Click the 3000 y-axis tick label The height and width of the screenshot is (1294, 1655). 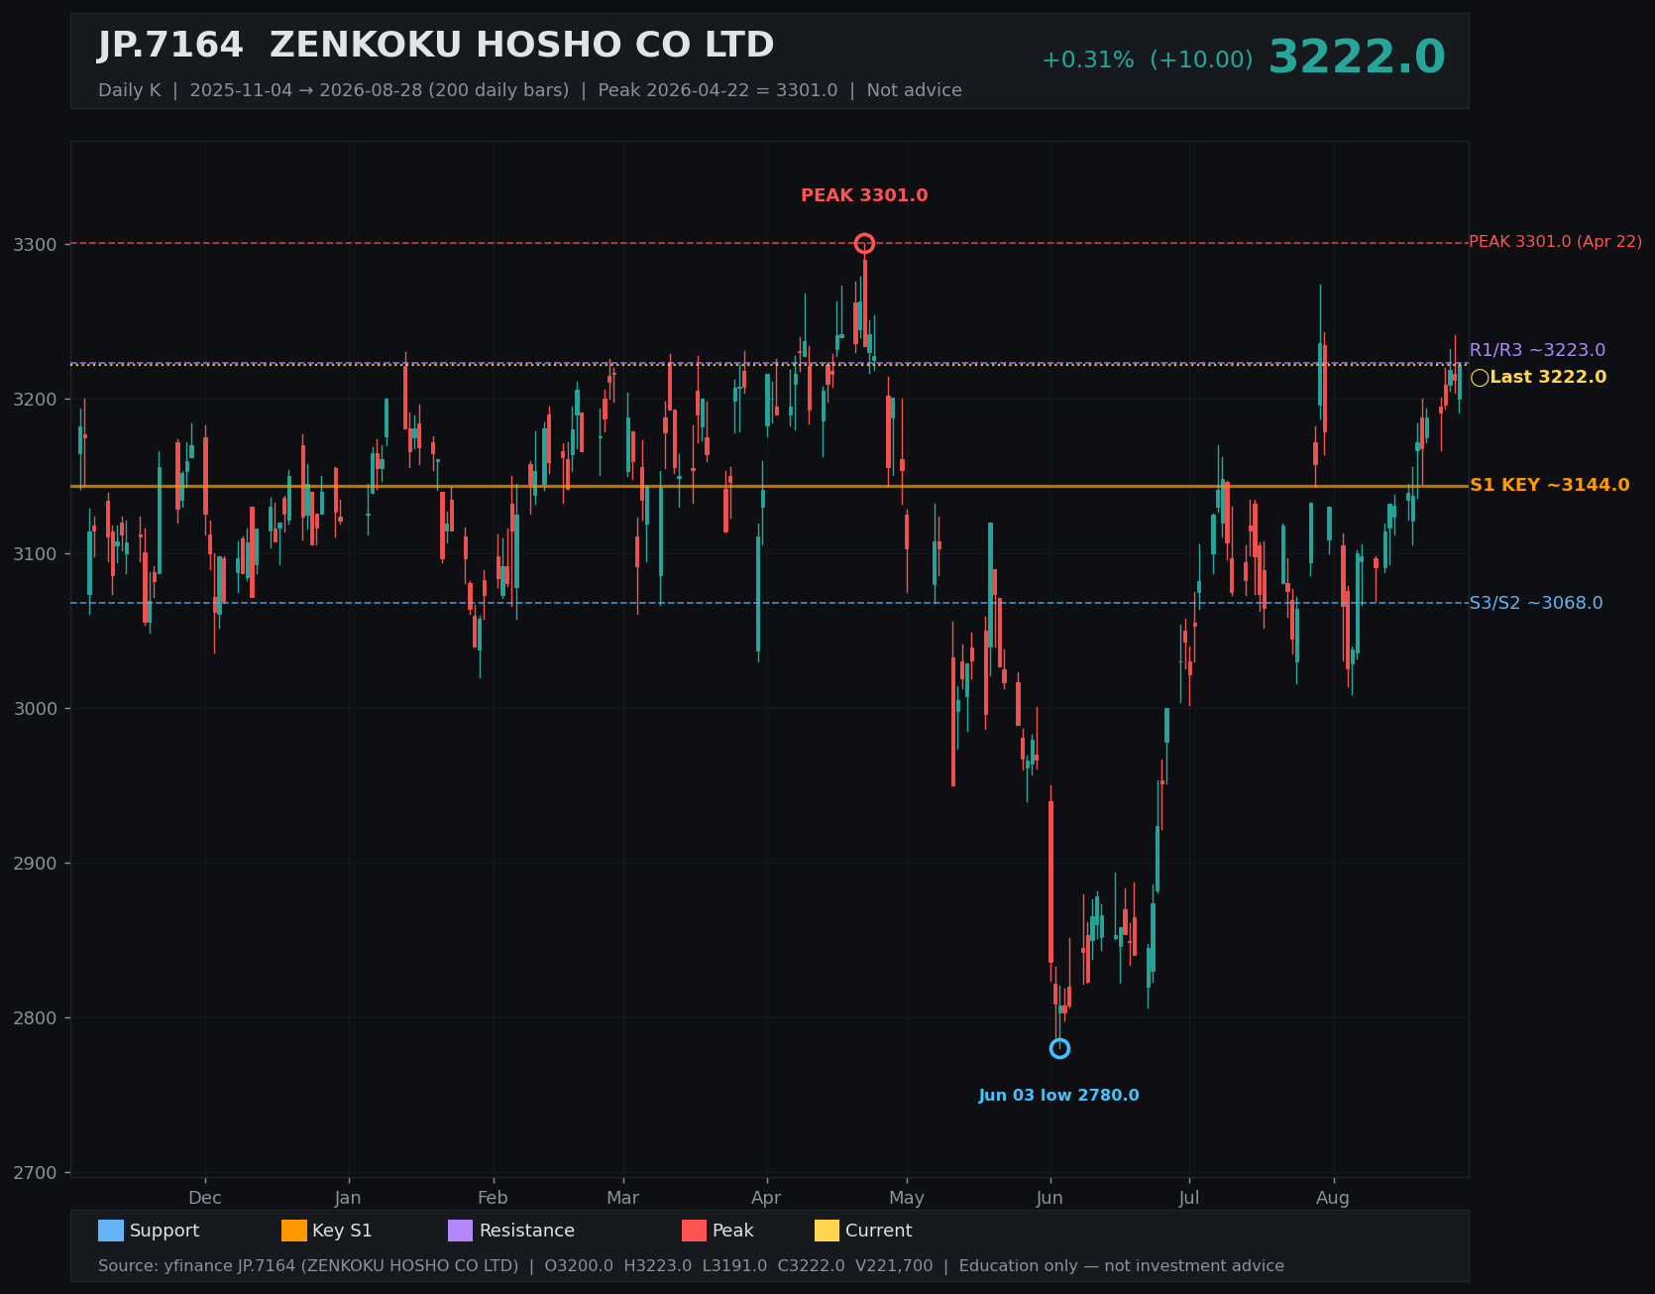[35, 709]
